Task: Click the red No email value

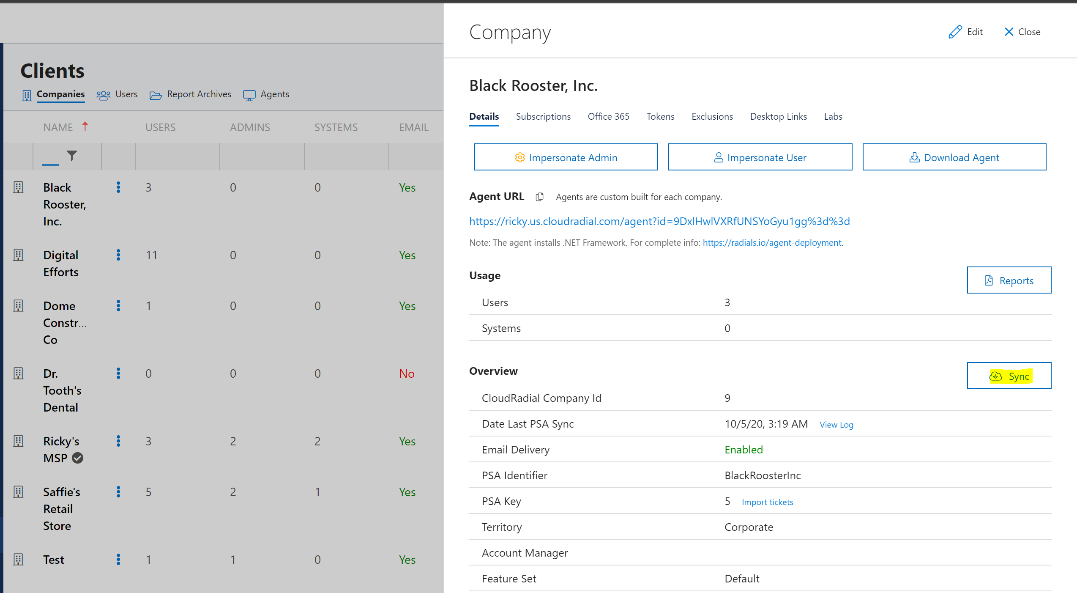Action: pyautogui.click(x=407, y=373)
